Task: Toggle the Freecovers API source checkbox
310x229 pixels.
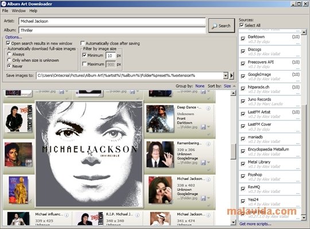Action: [243, 64]
